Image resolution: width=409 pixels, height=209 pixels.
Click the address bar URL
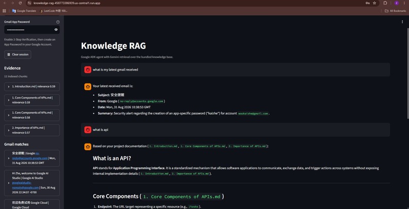coord(67,3)
